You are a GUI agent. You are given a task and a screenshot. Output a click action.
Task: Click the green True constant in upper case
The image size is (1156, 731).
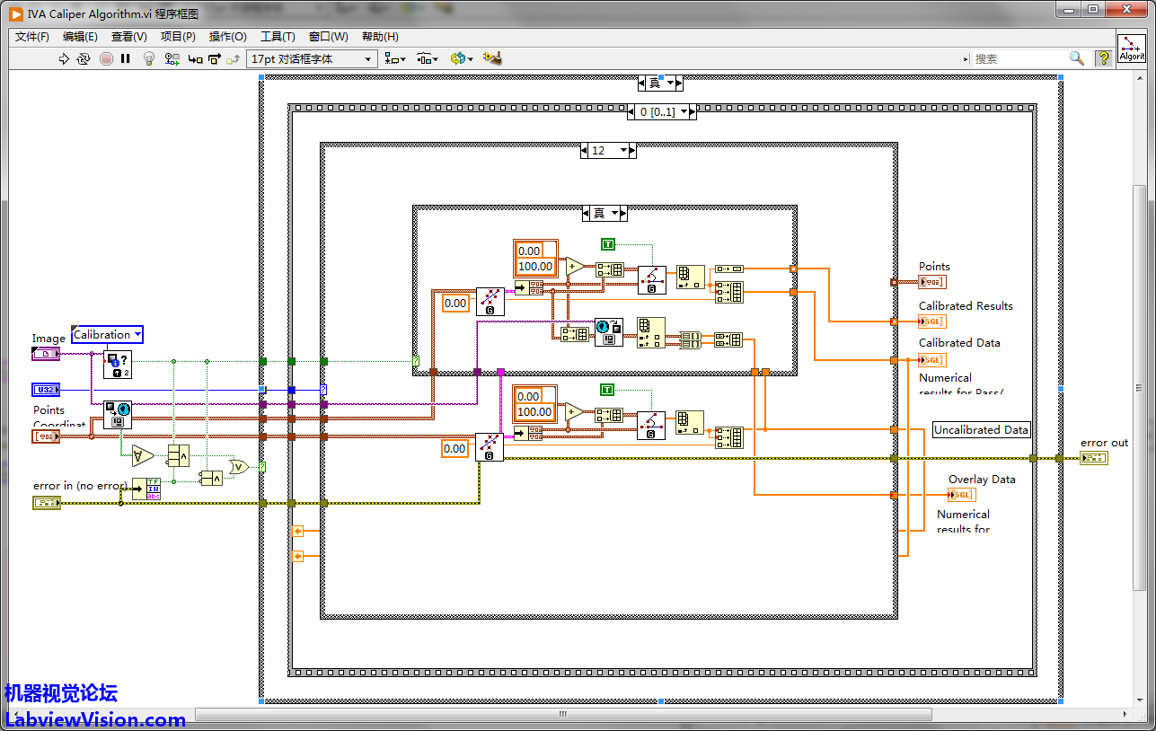click(x=607, y=244)
